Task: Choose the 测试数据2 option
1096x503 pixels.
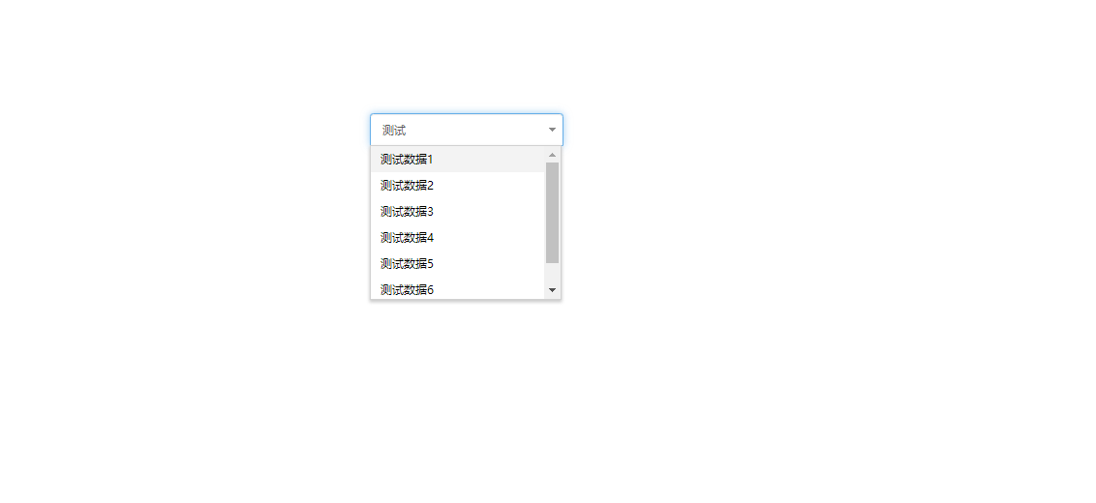Action: (x=458, y=185)
